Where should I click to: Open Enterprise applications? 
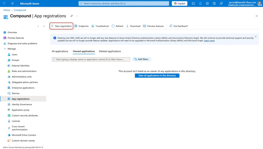(23, 88)
